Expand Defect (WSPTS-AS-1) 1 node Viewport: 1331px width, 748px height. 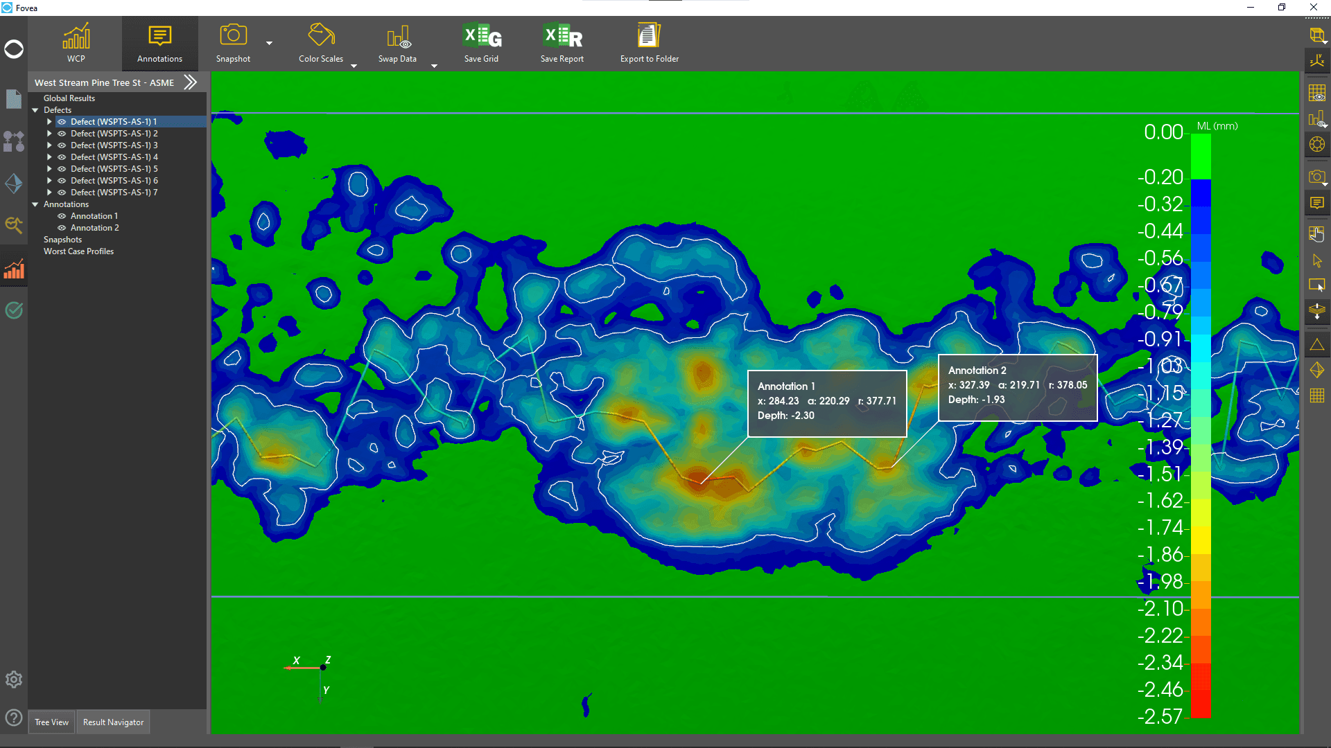coord(49,122)
